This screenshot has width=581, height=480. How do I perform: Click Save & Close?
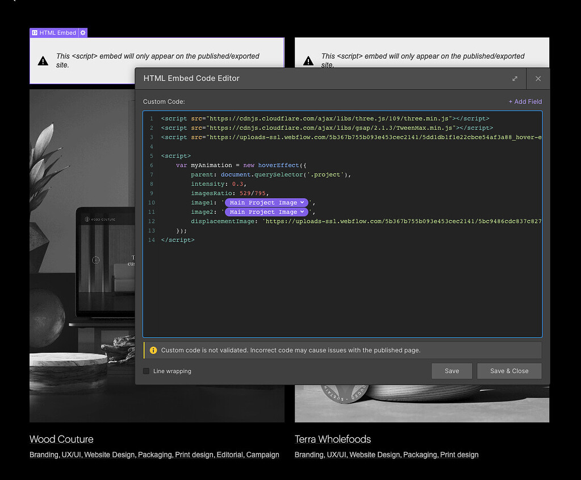point(509,371)
